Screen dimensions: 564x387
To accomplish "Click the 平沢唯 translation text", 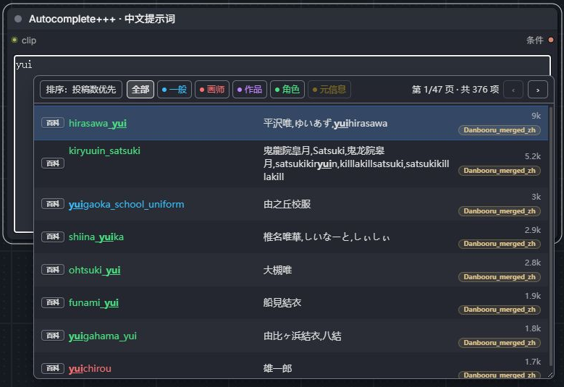I will coord(277,123).
